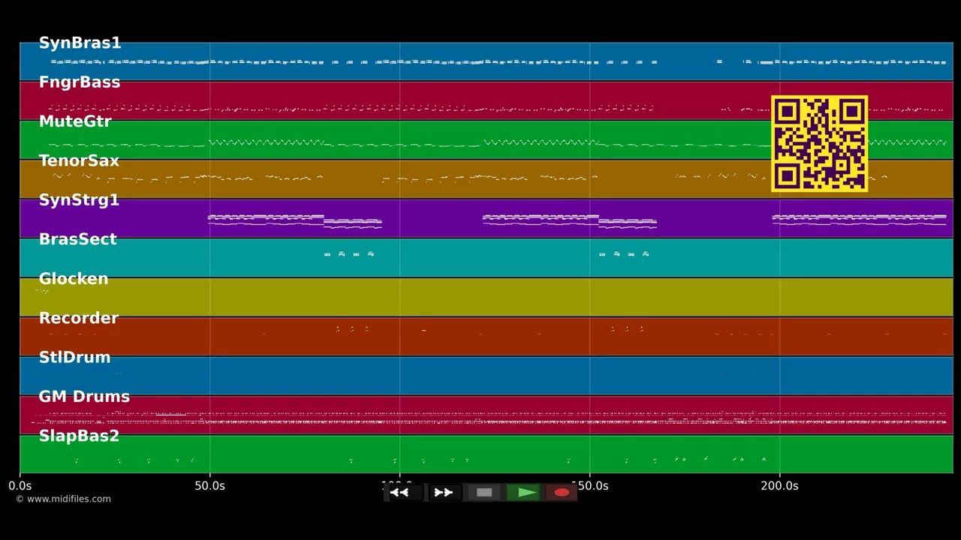Select the SynStrg1 track label
Screen dimensions: 961x540
(x=79, y=200)
